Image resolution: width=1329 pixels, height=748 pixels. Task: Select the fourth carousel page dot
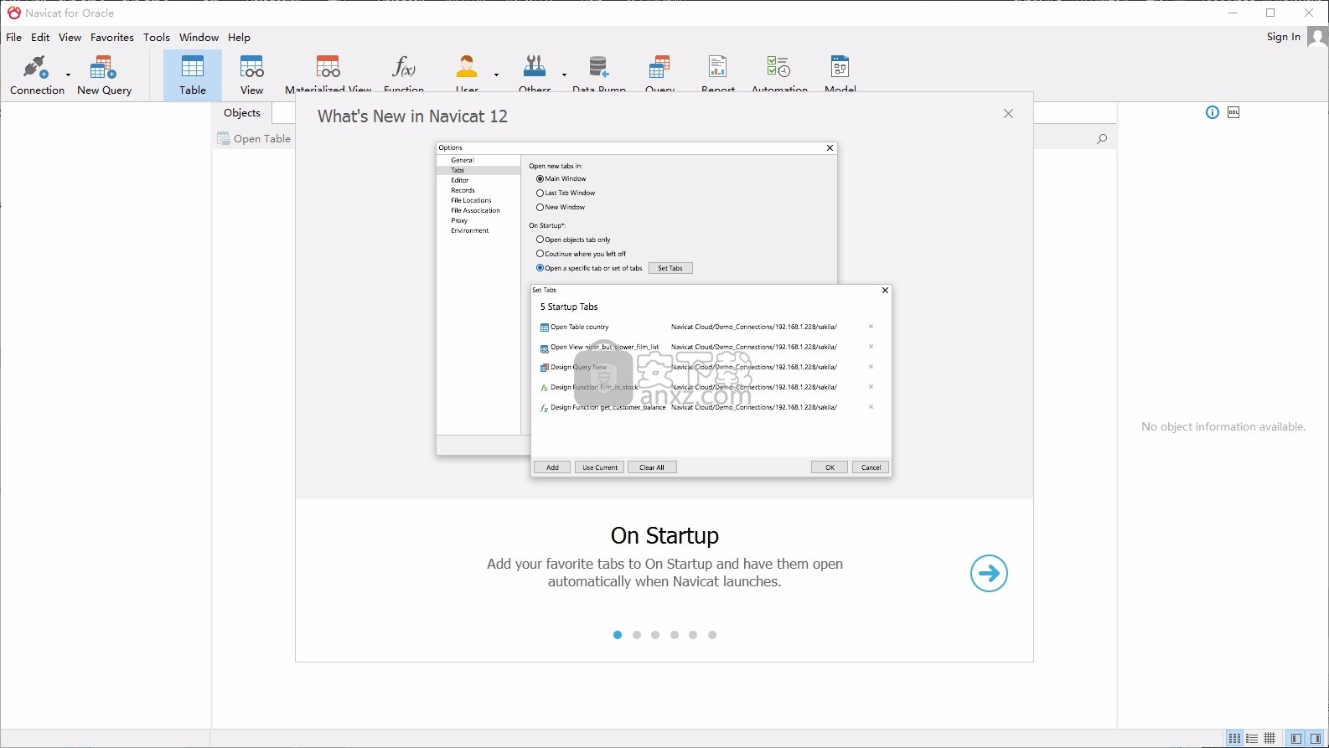coord(675,635)
